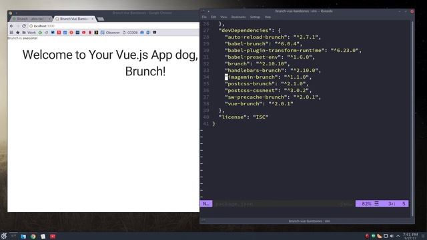Open the white document app in taskbar
427x240 pixels.
click(43, 236)
